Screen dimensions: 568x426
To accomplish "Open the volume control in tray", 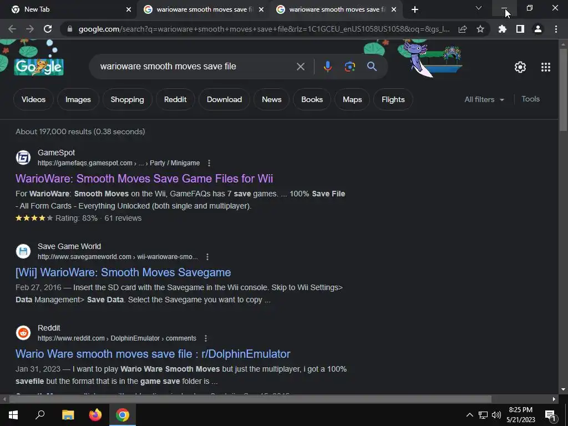I will coord(496,415).
